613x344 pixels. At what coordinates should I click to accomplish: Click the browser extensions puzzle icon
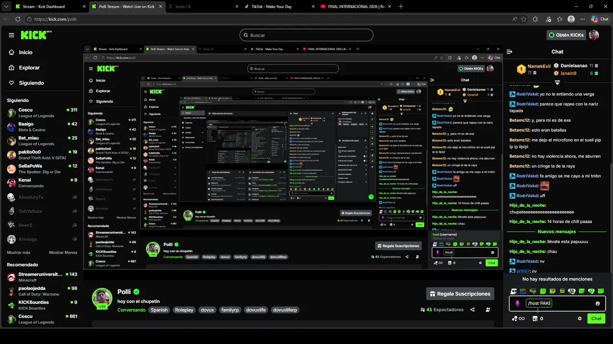click(535, 19)
